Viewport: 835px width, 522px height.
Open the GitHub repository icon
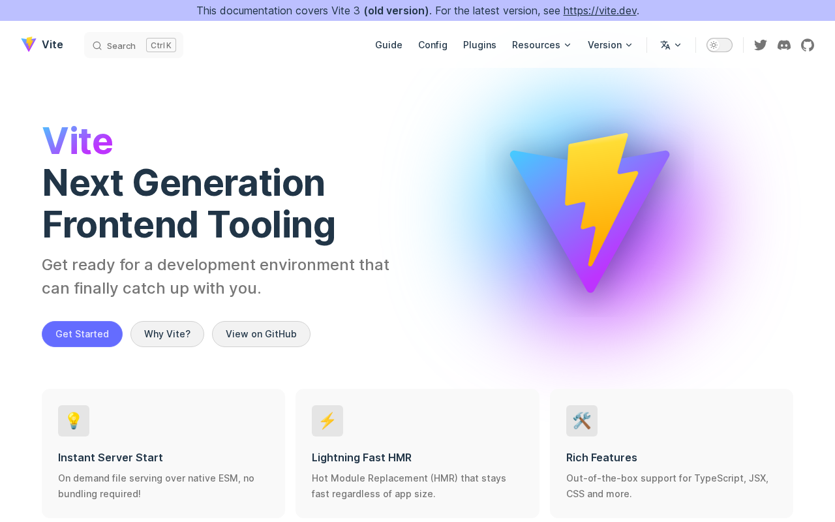click(x=808, y=45)
